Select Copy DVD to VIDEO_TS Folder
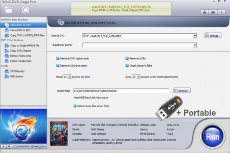 [x=27, y=35]
